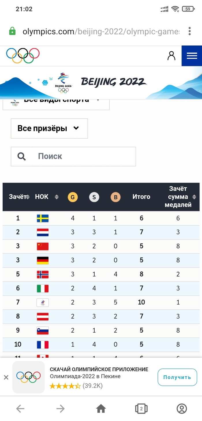Go to the browser home page

[x=101, y=409]
